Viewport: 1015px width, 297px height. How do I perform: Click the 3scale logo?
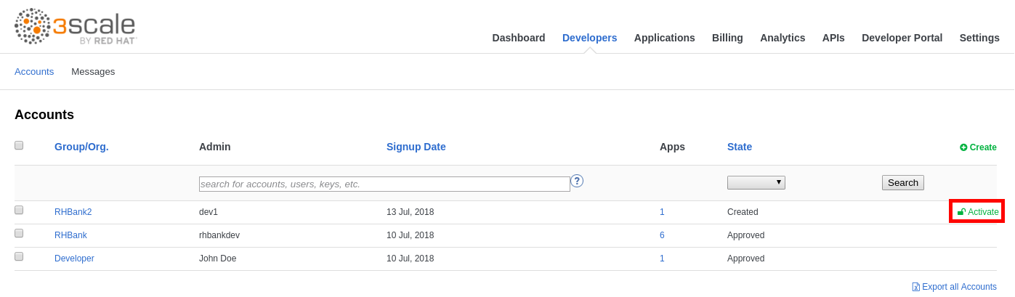[x=76, y=27]
